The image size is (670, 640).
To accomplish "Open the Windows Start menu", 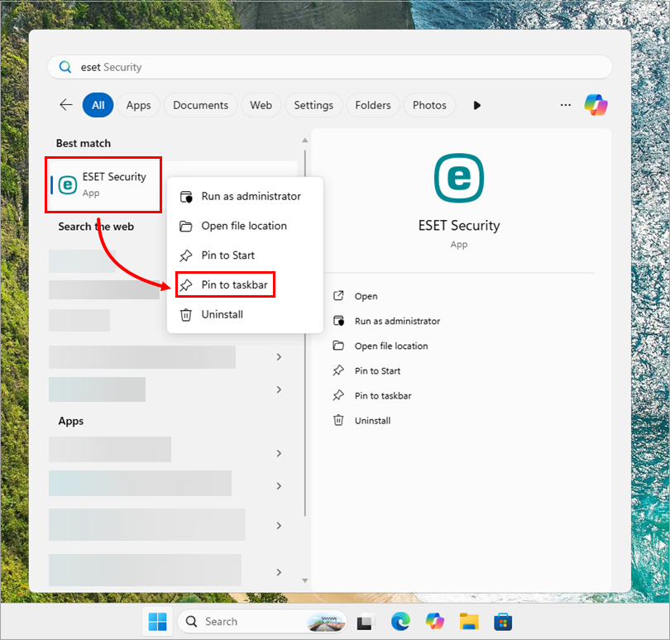I will click(x=158, y=621).
